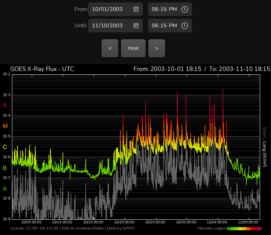Click the 10/25 00:00 time axis label
This screenshot has height=235, width=271.
[x=155, y=222]
